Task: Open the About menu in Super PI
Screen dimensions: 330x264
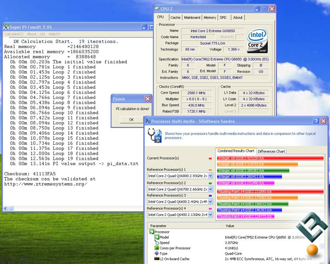Action: tap(36, 34)
